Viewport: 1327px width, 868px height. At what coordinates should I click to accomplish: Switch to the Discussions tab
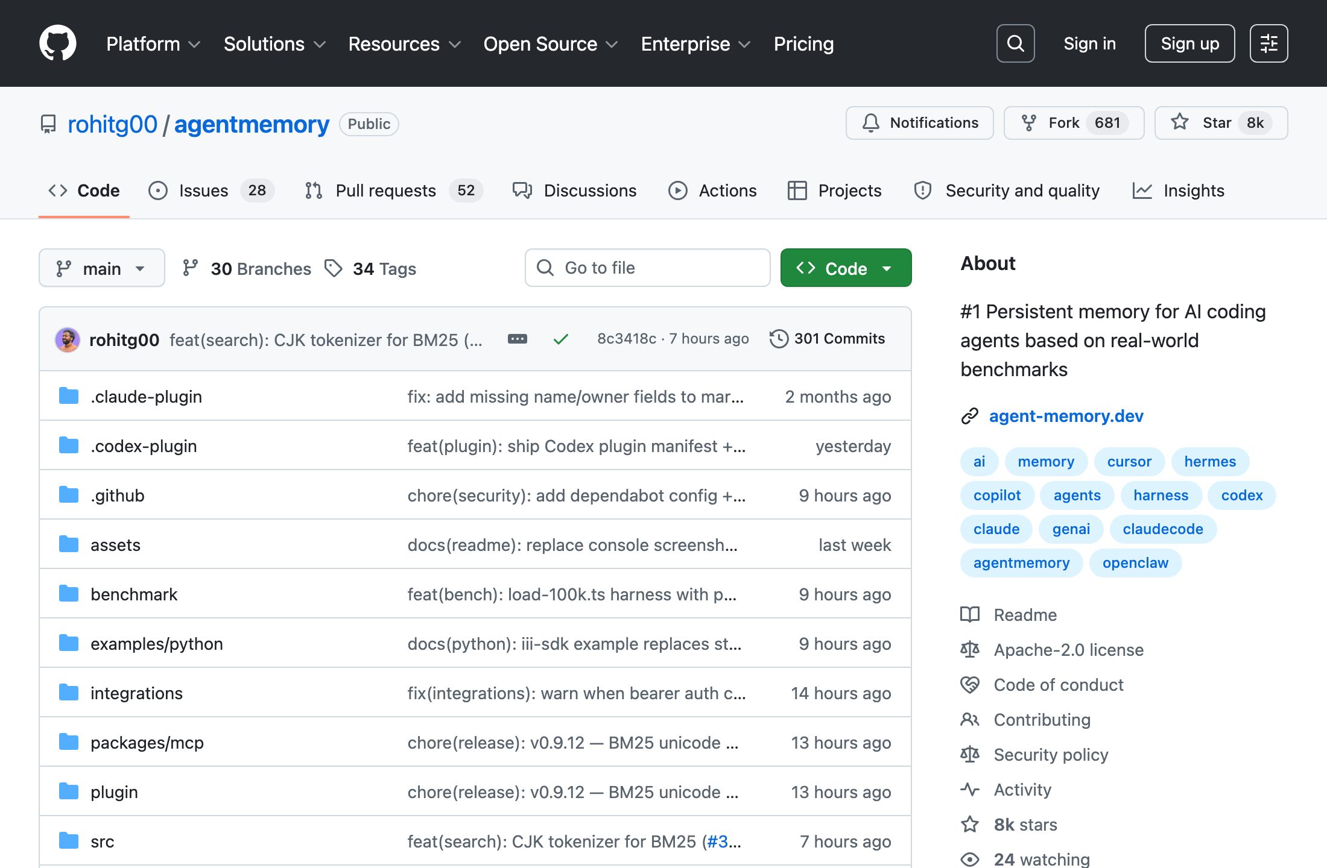[x=574, y=190]
